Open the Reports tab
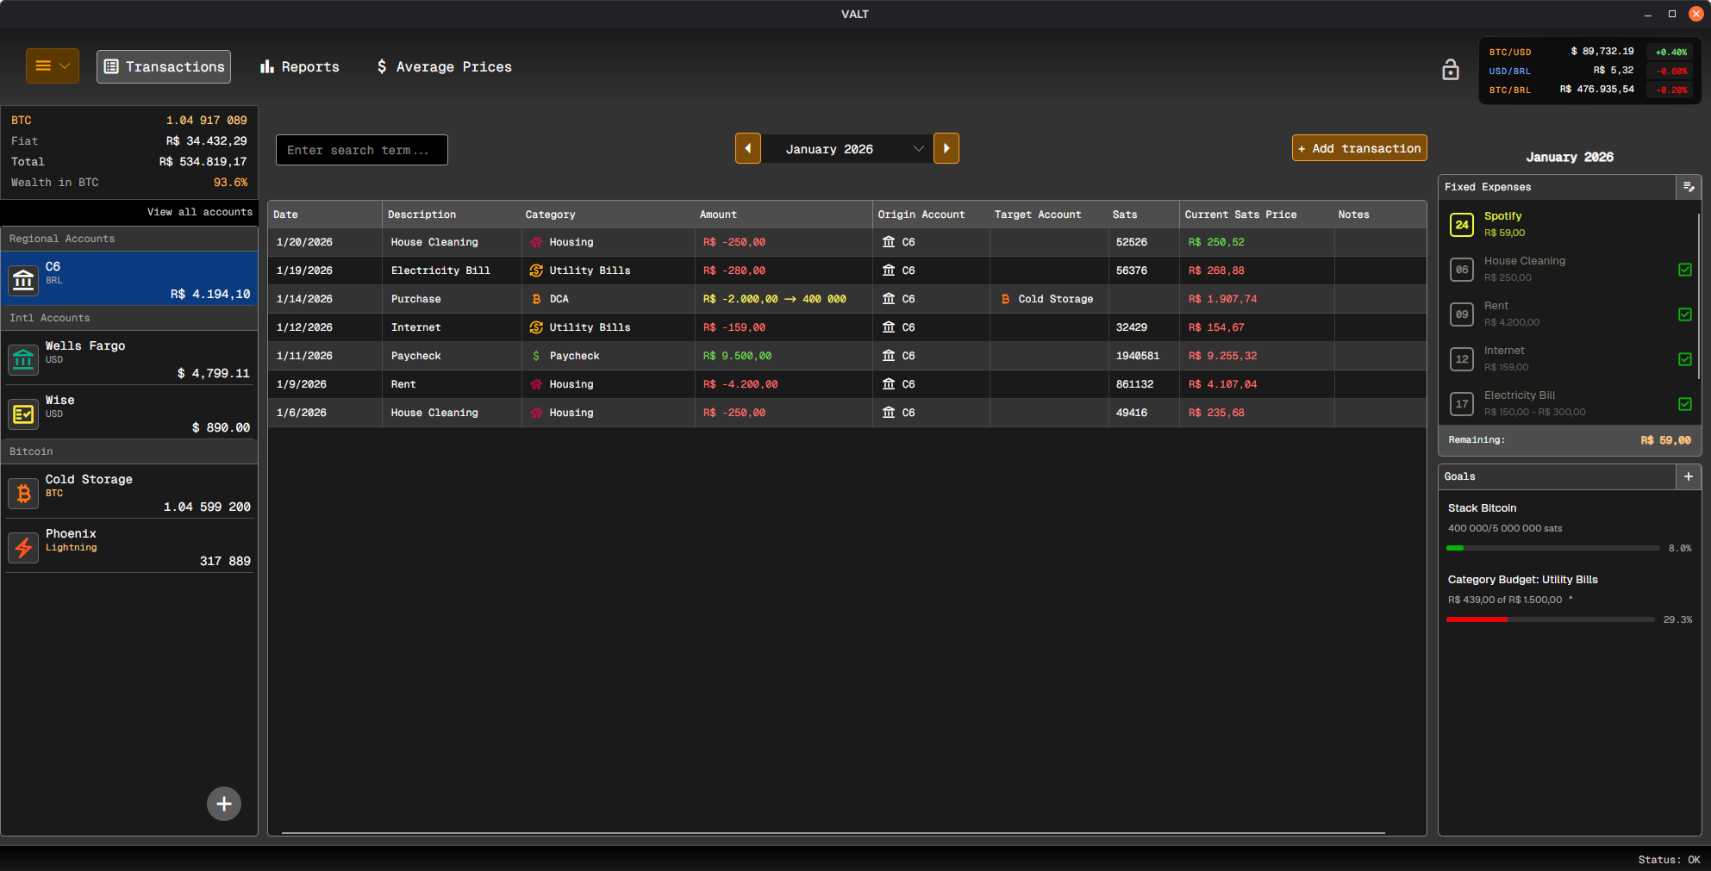The height and width of the screenshot is (871, 1711). [x=300, y=67]
